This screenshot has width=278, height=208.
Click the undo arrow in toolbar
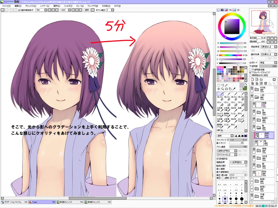tap(3, 10)
